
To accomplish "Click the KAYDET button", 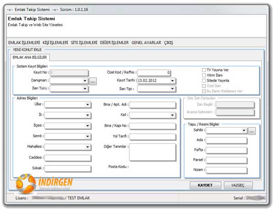I will [x=205, y=185].
